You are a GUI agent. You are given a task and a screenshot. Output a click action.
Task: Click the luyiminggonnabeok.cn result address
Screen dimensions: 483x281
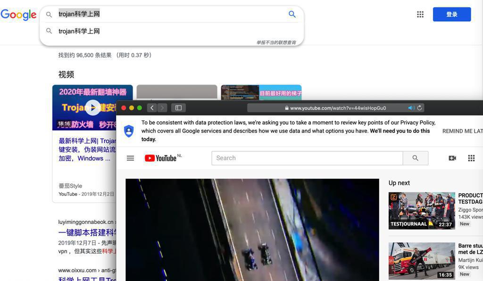coord(86,222)
